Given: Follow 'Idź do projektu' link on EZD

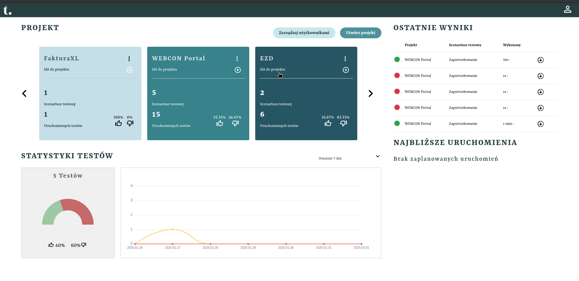Looking at the screenshot, I should click(272, 69).
